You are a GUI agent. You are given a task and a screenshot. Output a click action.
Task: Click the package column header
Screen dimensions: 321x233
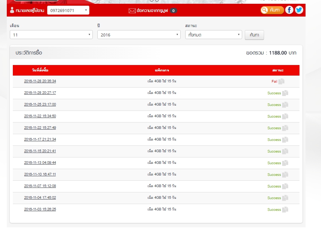coord(162,70)
